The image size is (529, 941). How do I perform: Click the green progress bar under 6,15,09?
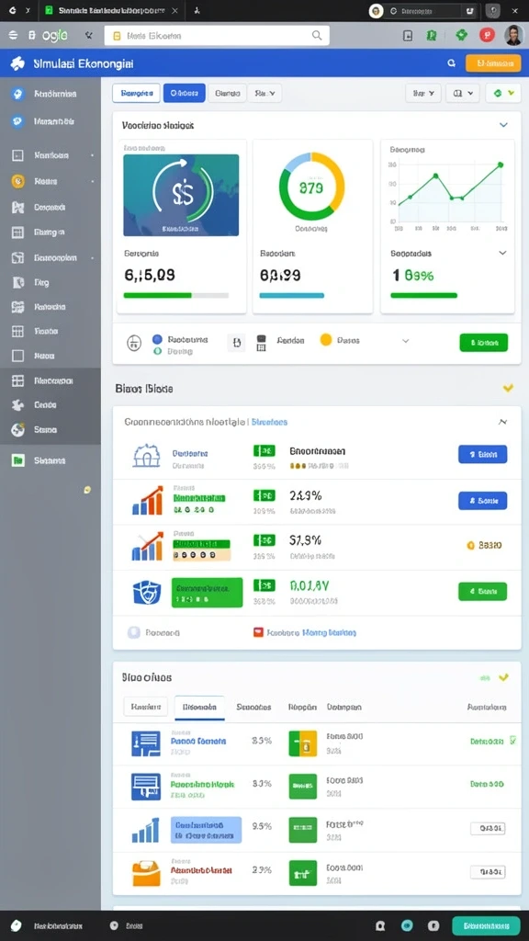click(x=157, y=295)
